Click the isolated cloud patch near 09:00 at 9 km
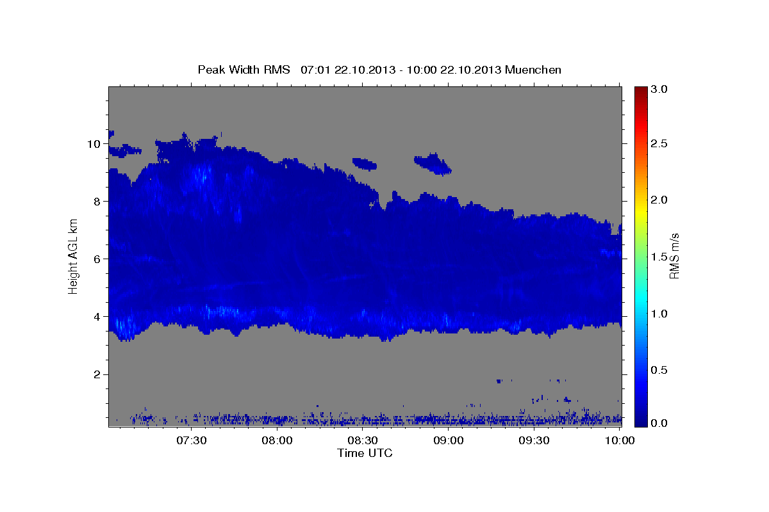 click(433, 164)
